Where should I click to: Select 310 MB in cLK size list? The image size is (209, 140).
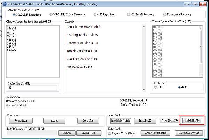click(157, 67)
